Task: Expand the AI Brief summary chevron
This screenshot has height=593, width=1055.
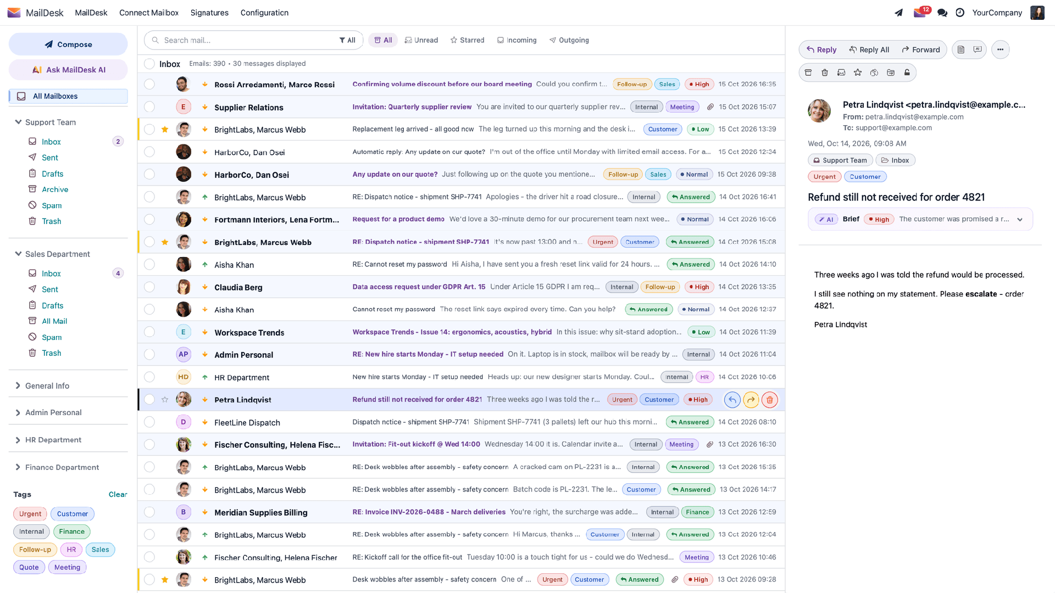Action: 1020,219
